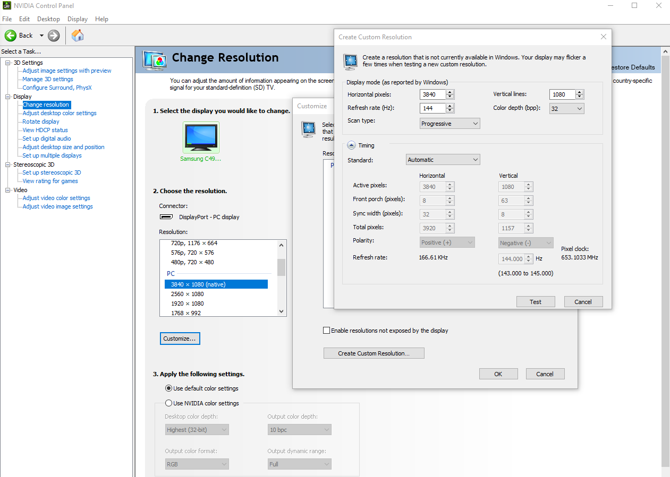Screen dimensions: 670x477
Task: Cancel the Create Custom Resolution dialog
Action: 583,301
